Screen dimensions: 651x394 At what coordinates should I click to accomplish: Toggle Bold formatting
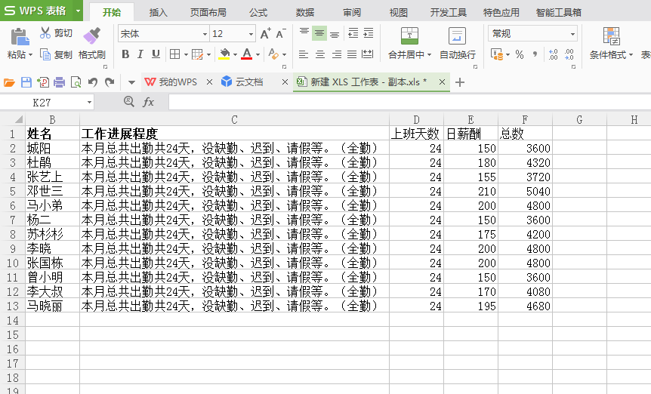click(x=125, y=54)
